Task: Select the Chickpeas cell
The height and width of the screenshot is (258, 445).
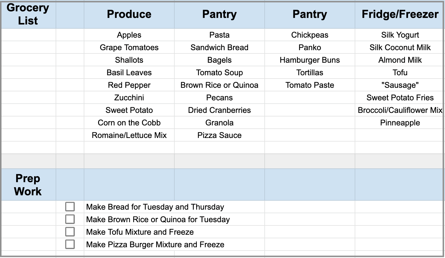Action: click(x=310, y=35)
